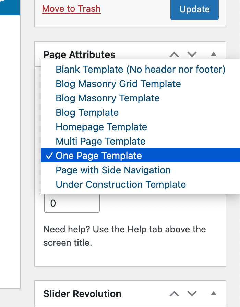Collapse the Page Attributes panel
The width and height of the screenshot is (240, 307).
[x=213, y=54]
